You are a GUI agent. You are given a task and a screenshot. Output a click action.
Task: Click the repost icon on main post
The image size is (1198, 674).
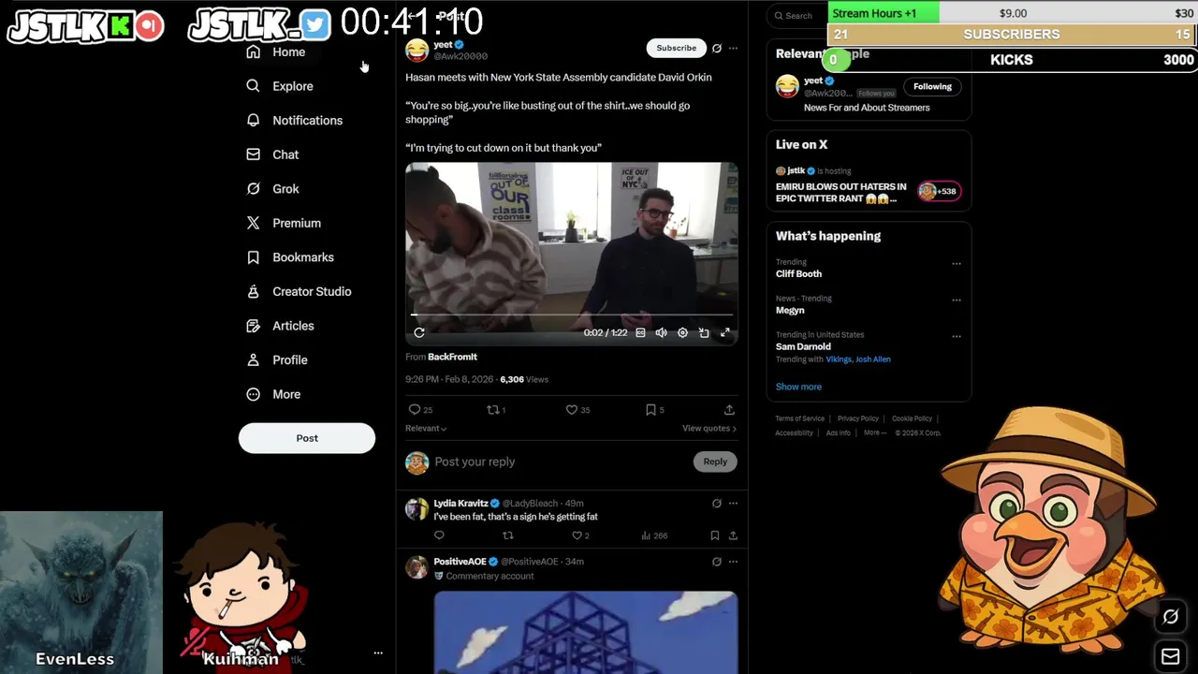point(492,409)
